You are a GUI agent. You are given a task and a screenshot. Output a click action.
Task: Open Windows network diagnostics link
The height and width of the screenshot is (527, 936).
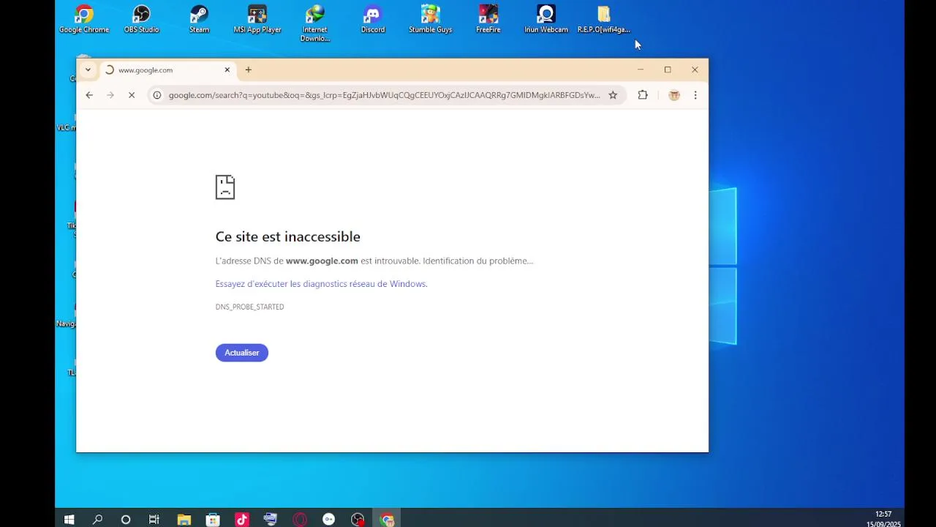coord(321,284)
